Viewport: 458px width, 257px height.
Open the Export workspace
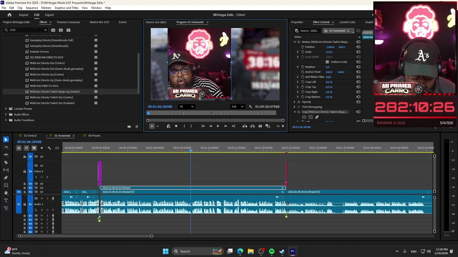pos(49,15)
